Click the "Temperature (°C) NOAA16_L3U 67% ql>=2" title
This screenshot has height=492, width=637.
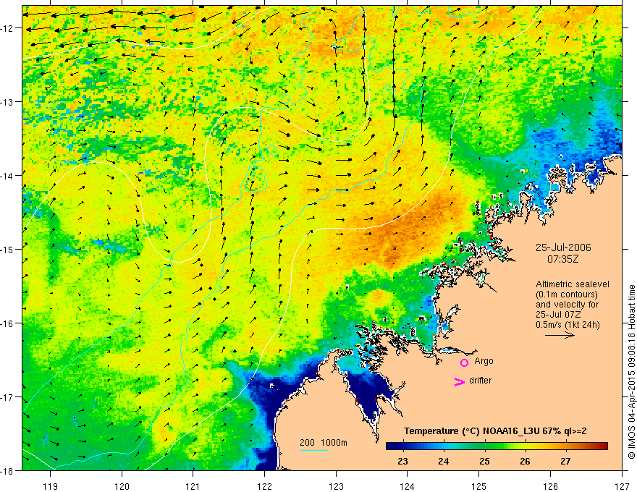click(x=495, y=431)
